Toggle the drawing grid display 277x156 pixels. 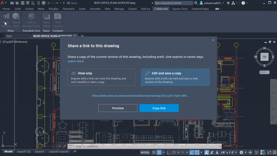(x=154, y=152)
